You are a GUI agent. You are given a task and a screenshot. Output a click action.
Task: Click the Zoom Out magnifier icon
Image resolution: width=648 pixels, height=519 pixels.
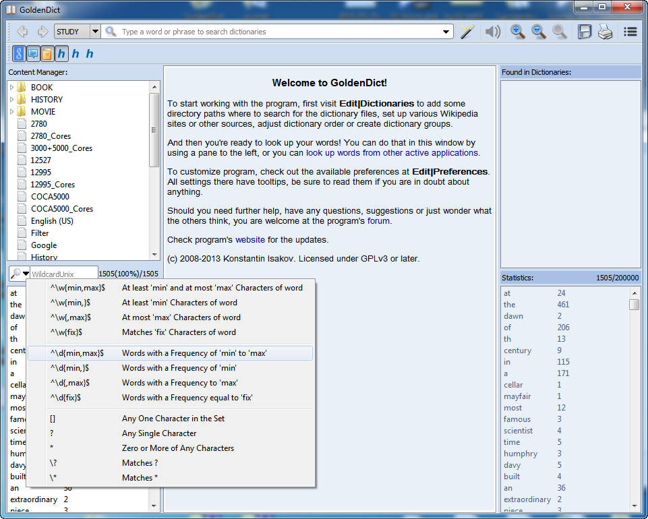pos(539,32)
